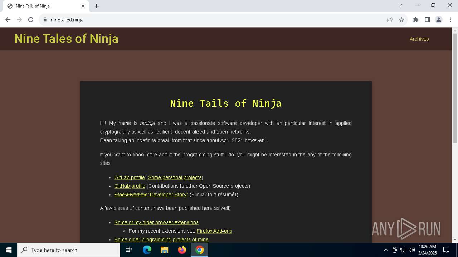
Task: Open the GitHub profile link
Action: click(x=130, y=186)
